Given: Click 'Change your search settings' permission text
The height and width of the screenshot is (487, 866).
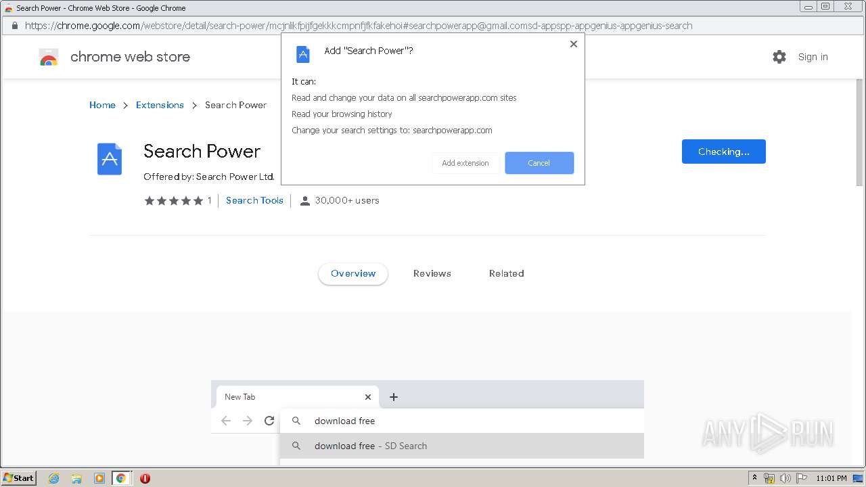Looking at the screenshot, I should coord(392,130).
